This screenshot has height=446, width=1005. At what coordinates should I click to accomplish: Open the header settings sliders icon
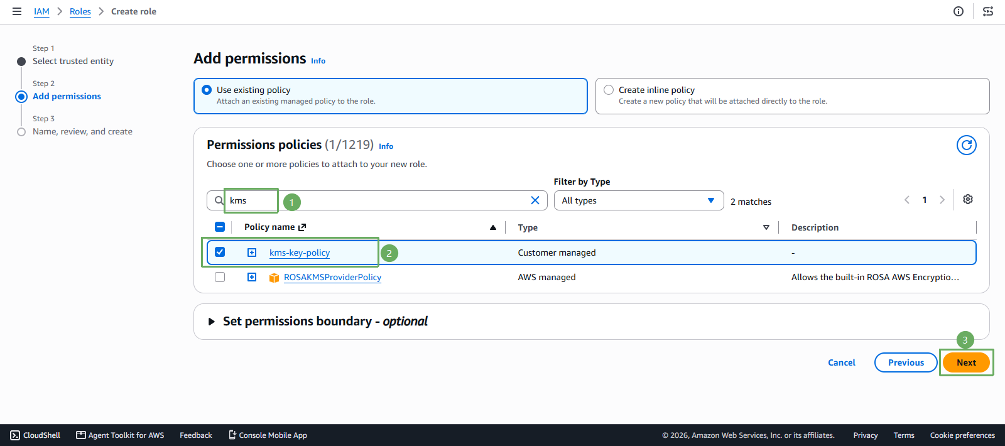click(988, 11)
